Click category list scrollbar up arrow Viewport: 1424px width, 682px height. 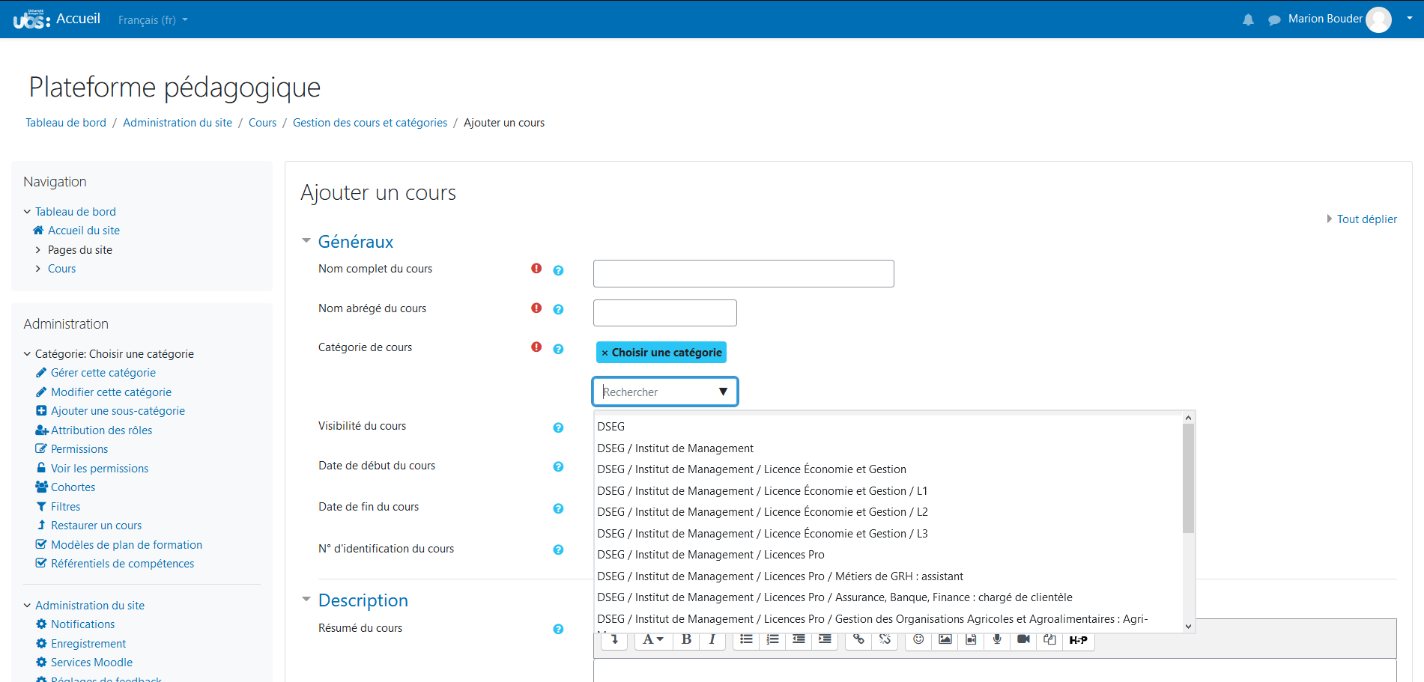click(x=1189, y=418)
